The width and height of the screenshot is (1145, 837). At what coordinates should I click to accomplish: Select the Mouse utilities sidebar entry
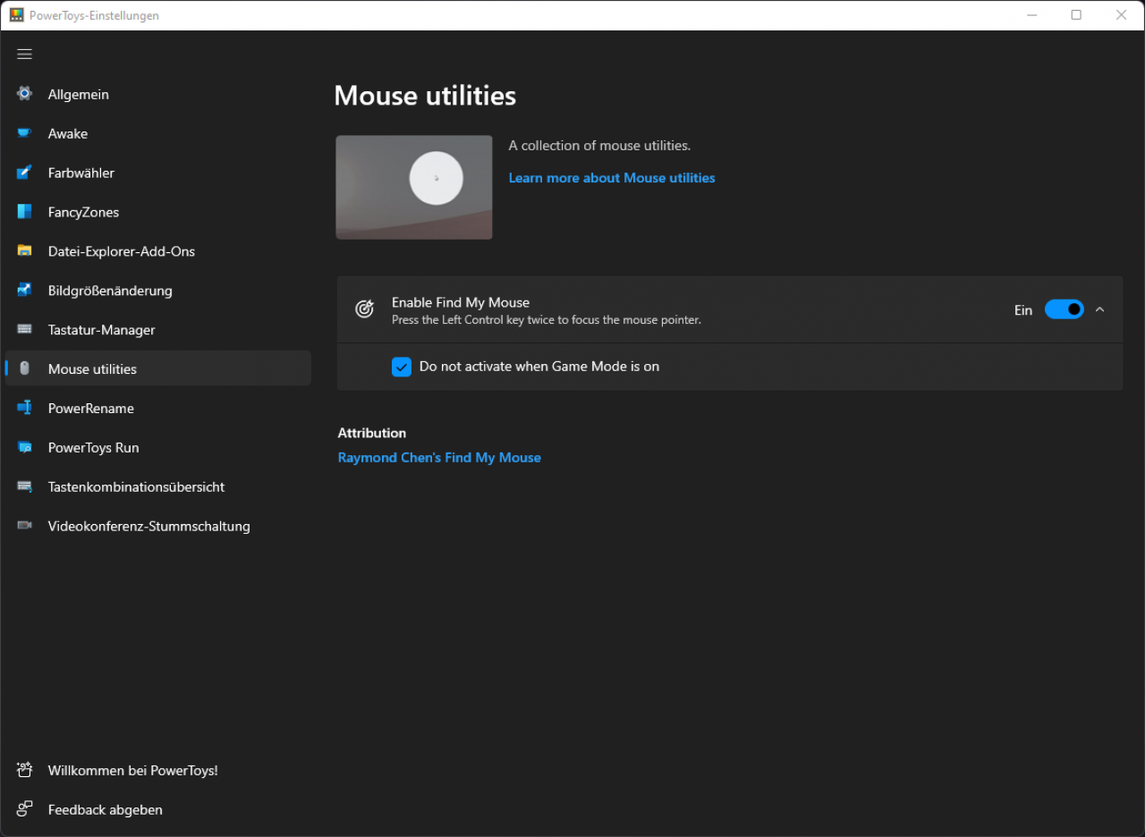click(x=157, y=368)
